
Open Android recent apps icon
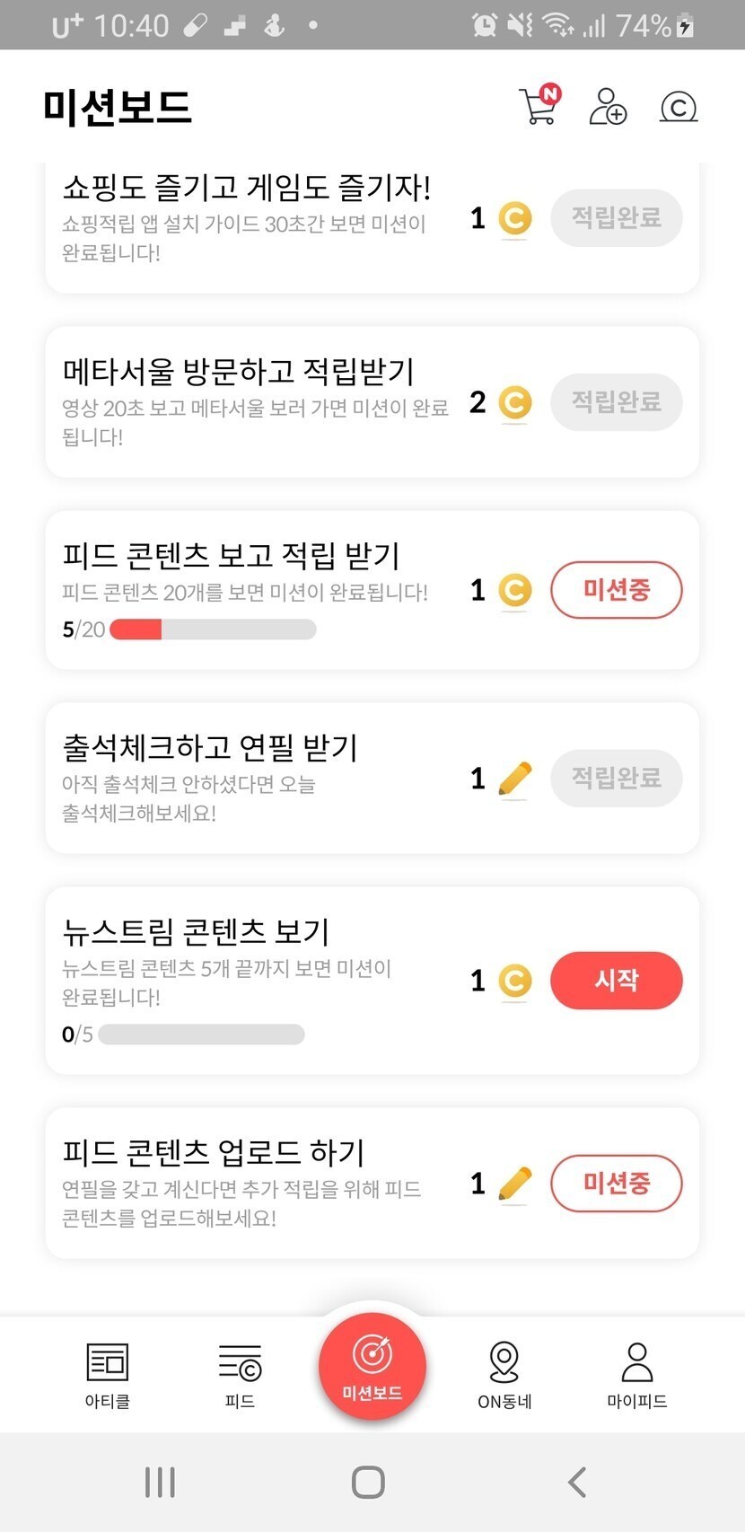[x=160, y=1482]
